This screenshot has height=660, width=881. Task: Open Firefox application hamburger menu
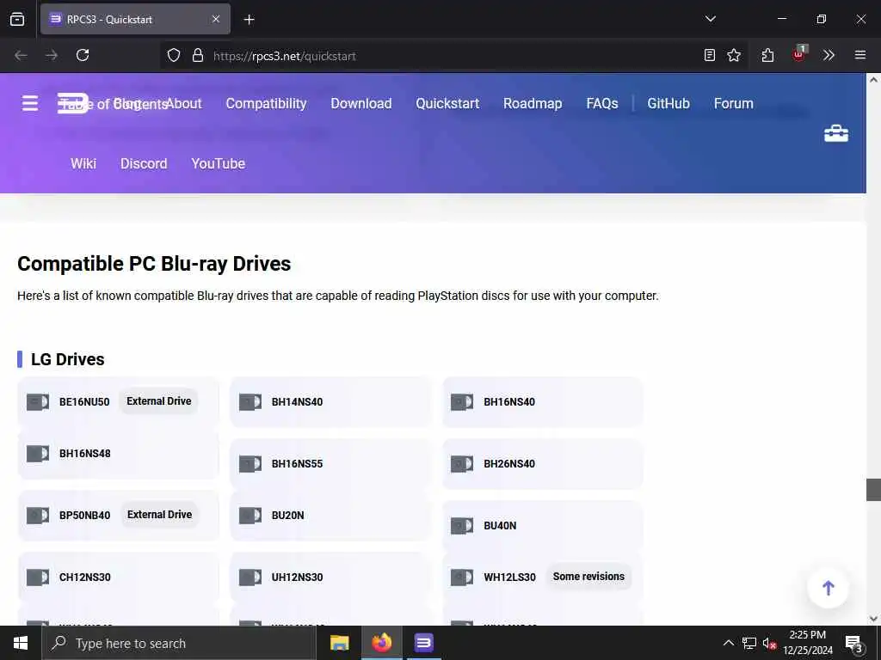coord(860,55)
